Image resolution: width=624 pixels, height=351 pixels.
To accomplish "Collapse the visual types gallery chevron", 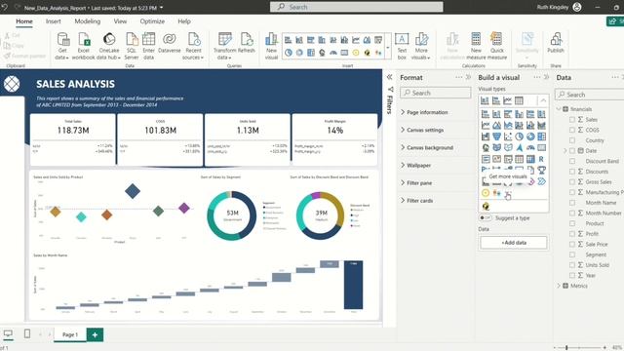I will pos(543,100).
